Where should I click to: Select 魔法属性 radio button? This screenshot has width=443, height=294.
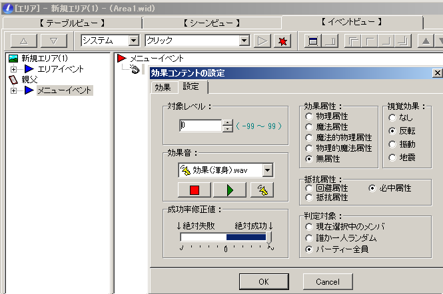(x=309, y=127)
